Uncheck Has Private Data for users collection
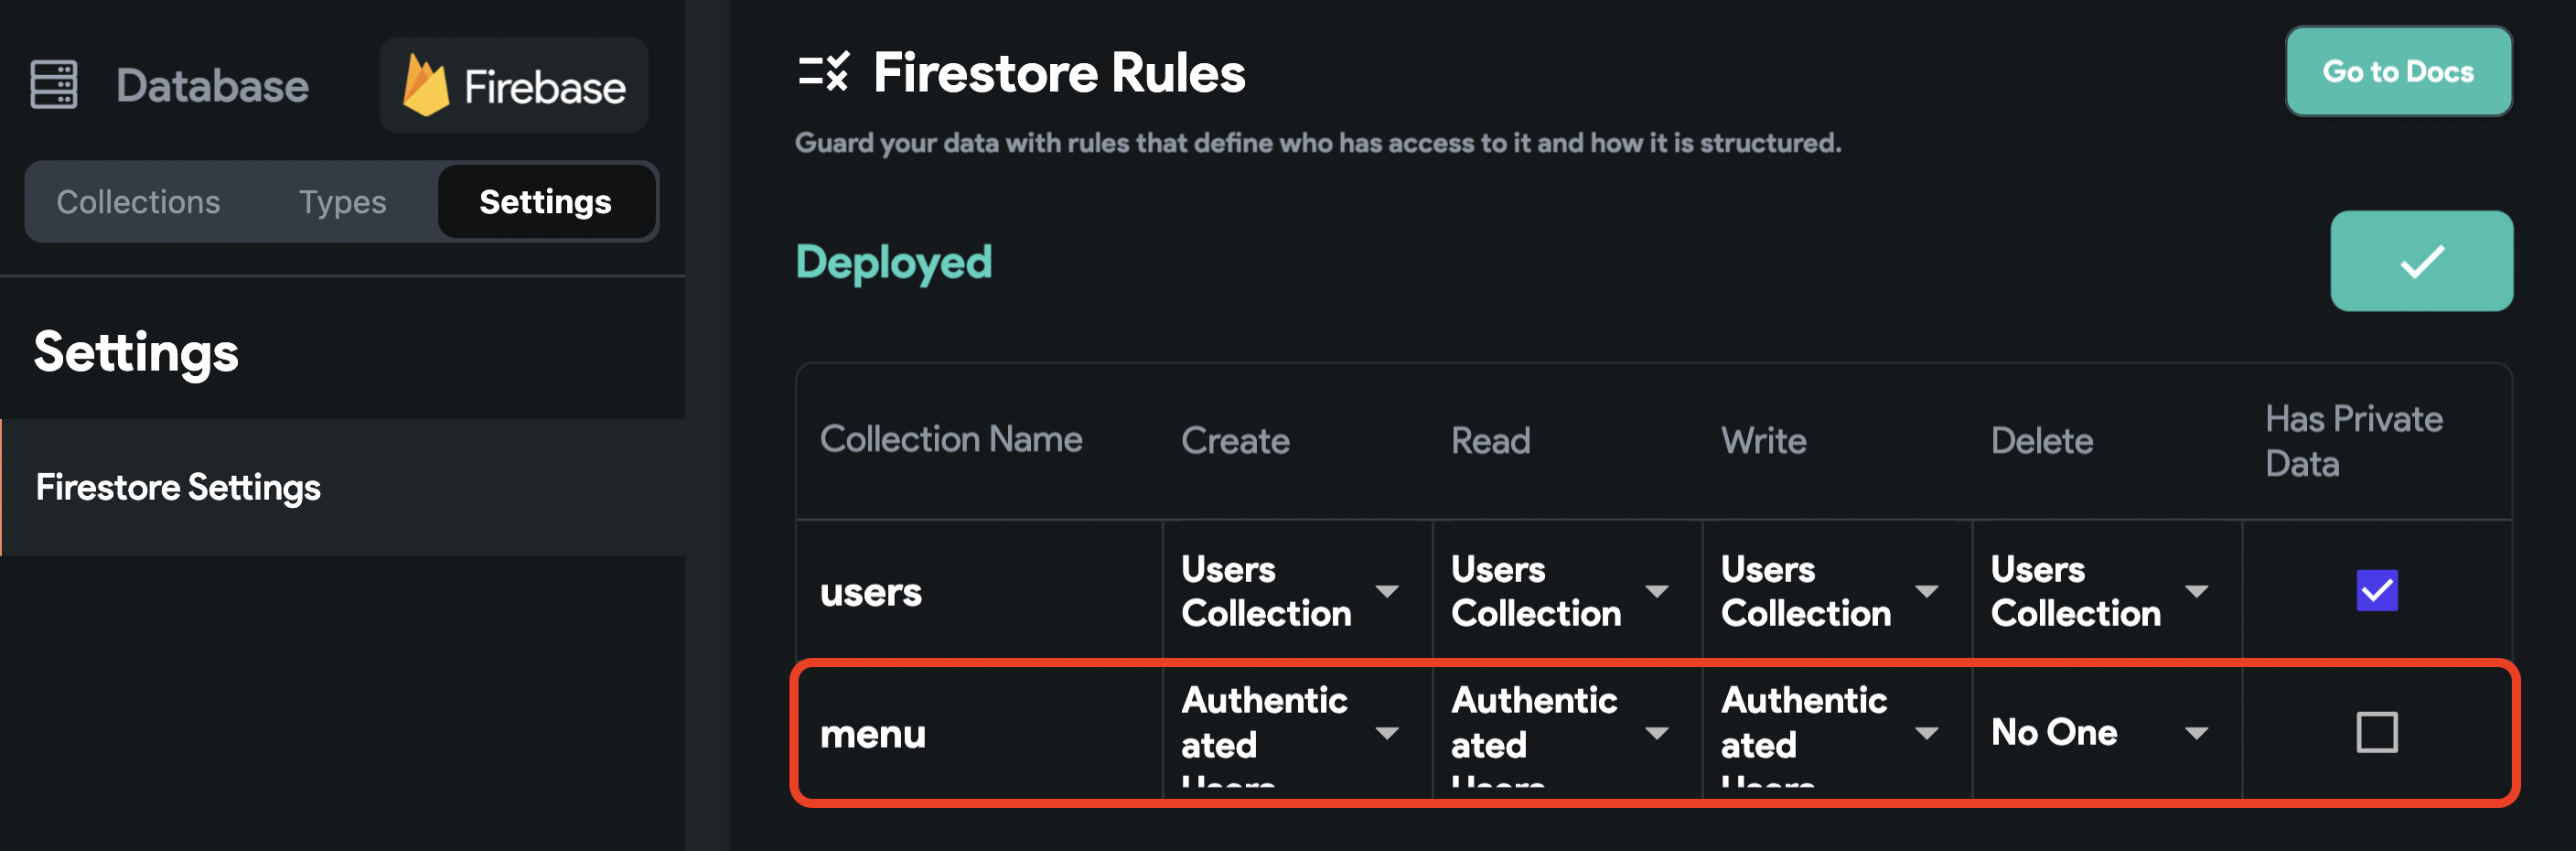Image resolution: width=2576 pixels, height=851 pixels. click(2378, 590)
